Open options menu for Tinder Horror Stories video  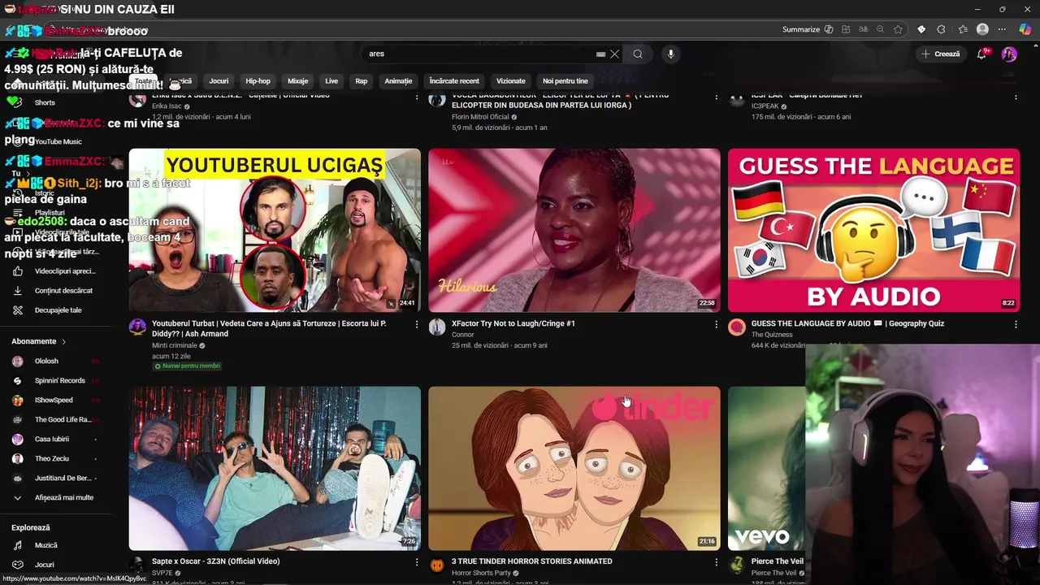(x=716, y=562)
